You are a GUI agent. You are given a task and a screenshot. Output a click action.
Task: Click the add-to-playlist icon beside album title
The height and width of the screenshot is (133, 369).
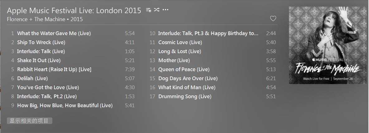point(148,10)
